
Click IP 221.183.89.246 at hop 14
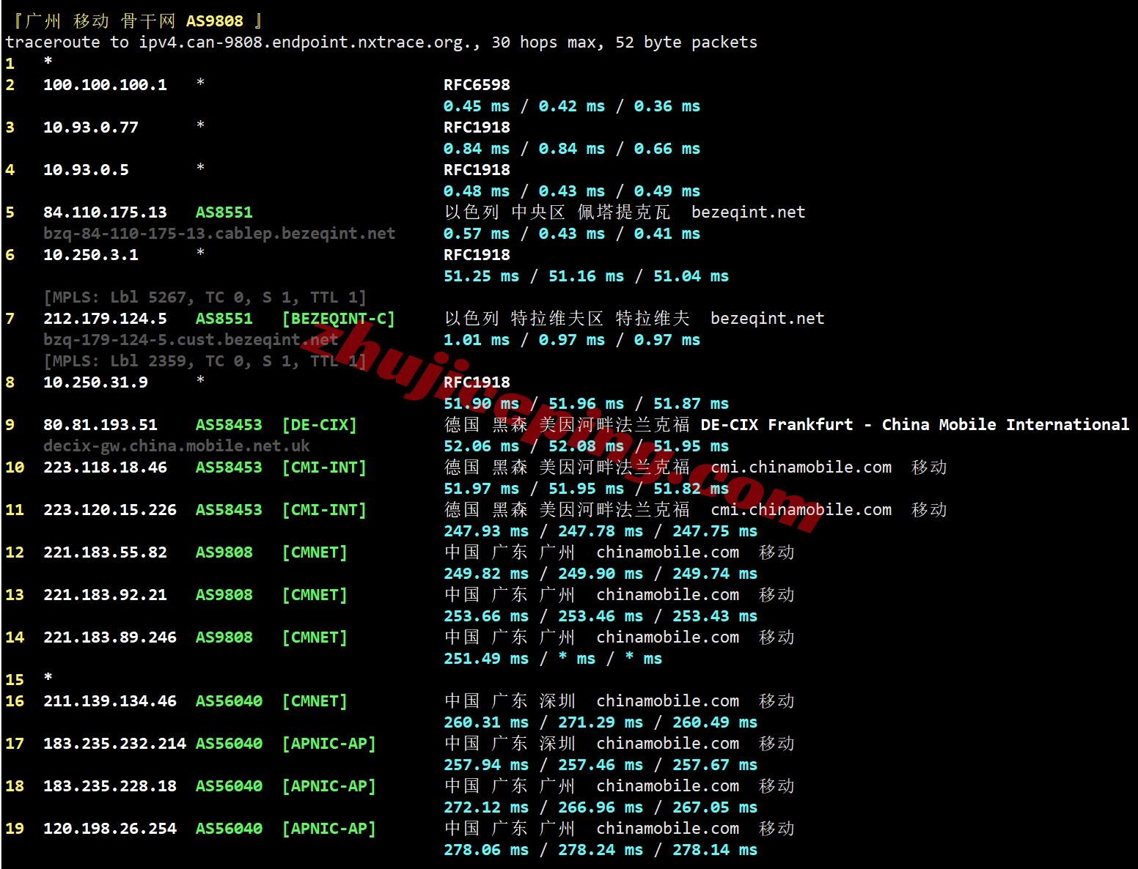(x=110, y=637)
